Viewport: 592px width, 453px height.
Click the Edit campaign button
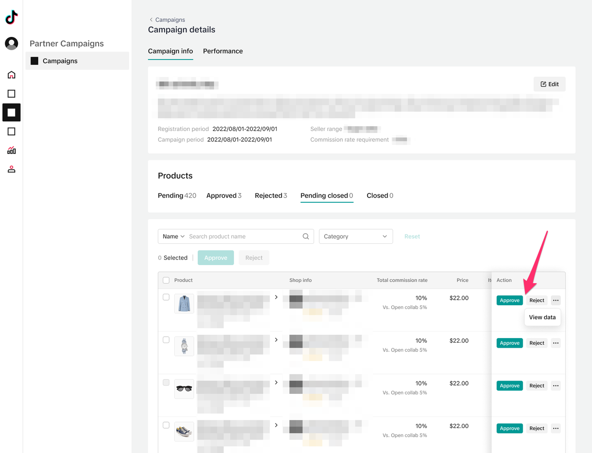549,84
